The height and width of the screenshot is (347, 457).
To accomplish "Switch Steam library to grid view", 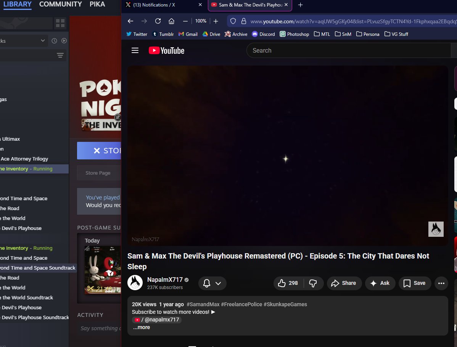I will 60,23.
